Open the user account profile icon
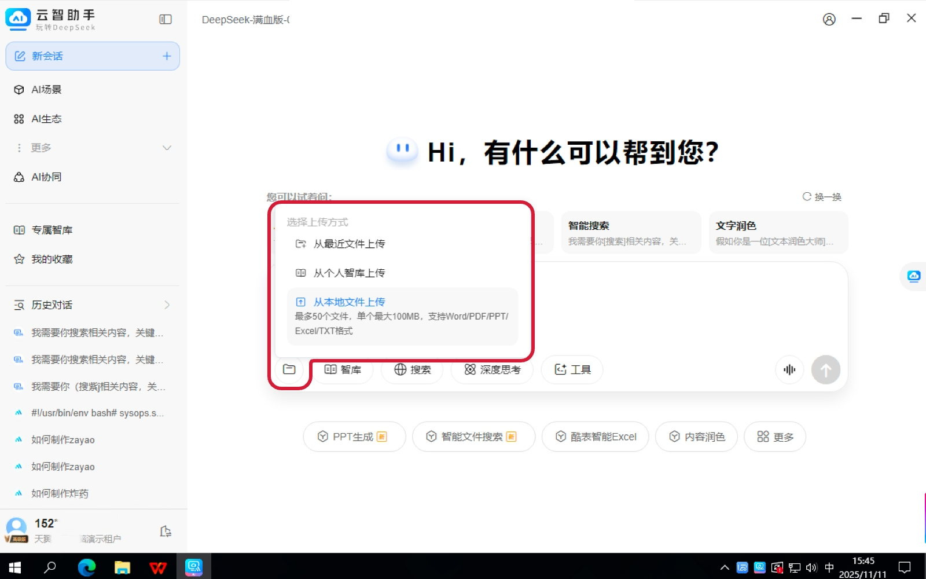The height and width of the screenshot is (579, 926). [x=829, y=20]
